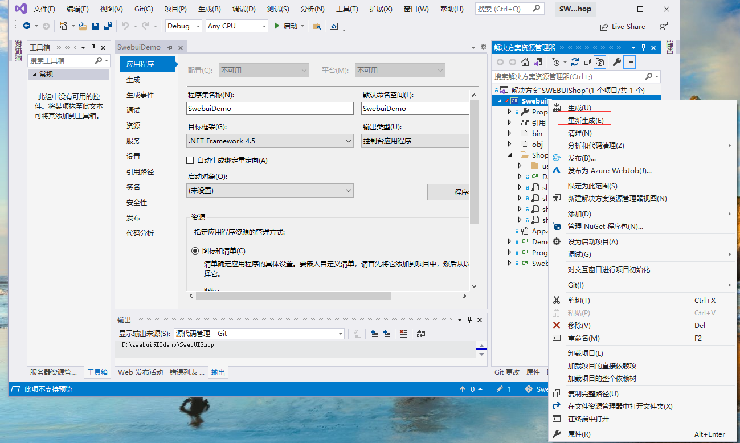Click the clear all output icon
The width and height of the screenshot is (740, 443).
(x=404, y=334)
